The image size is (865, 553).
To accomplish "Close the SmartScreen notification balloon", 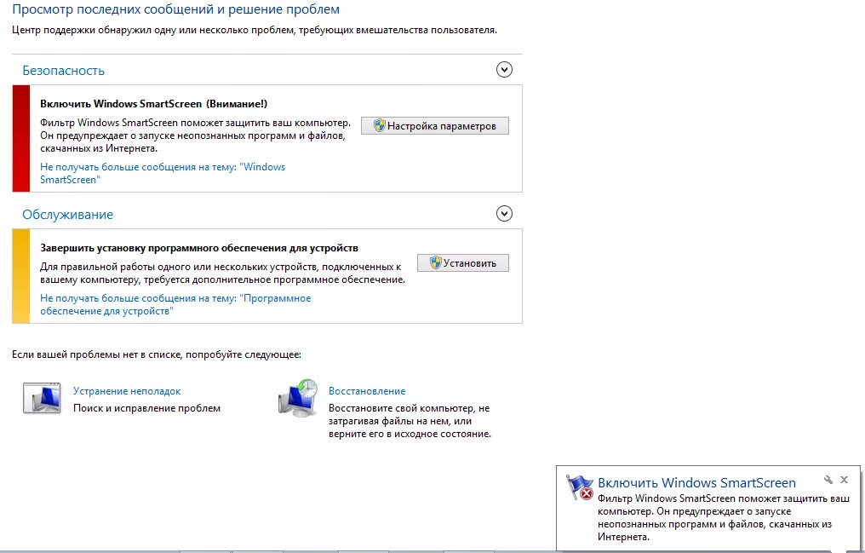I will click(844, 480).
